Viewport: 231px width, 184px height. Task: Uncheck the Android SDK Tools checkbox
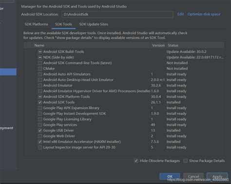coord(40,102)
